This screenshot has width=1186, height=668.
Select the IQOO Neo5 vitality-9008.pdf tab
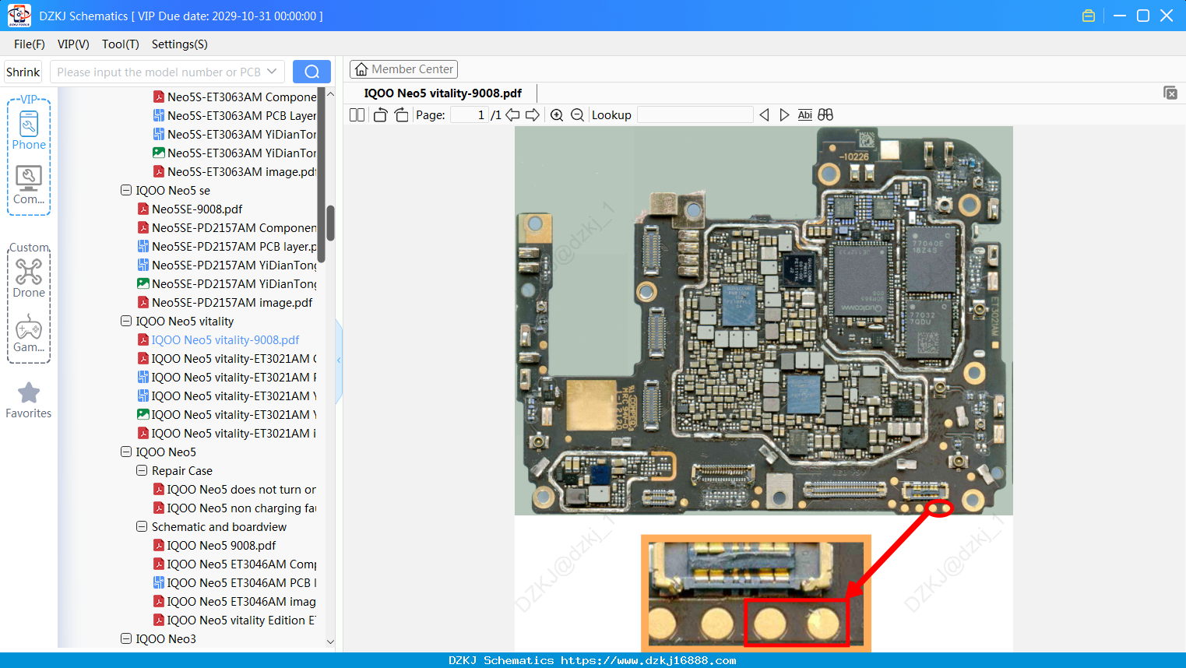[x=442, y=93]
